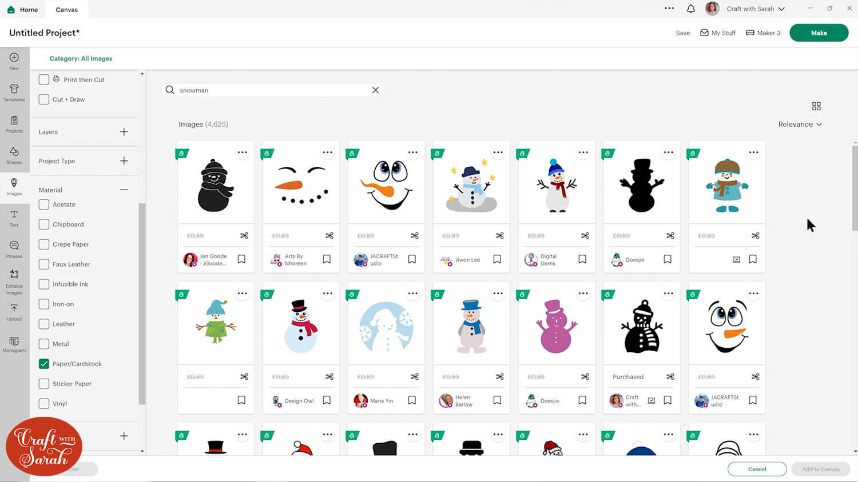The image size is (858, 482).
Task: Check the Chipboard material filter
Action: pos(44,224)
